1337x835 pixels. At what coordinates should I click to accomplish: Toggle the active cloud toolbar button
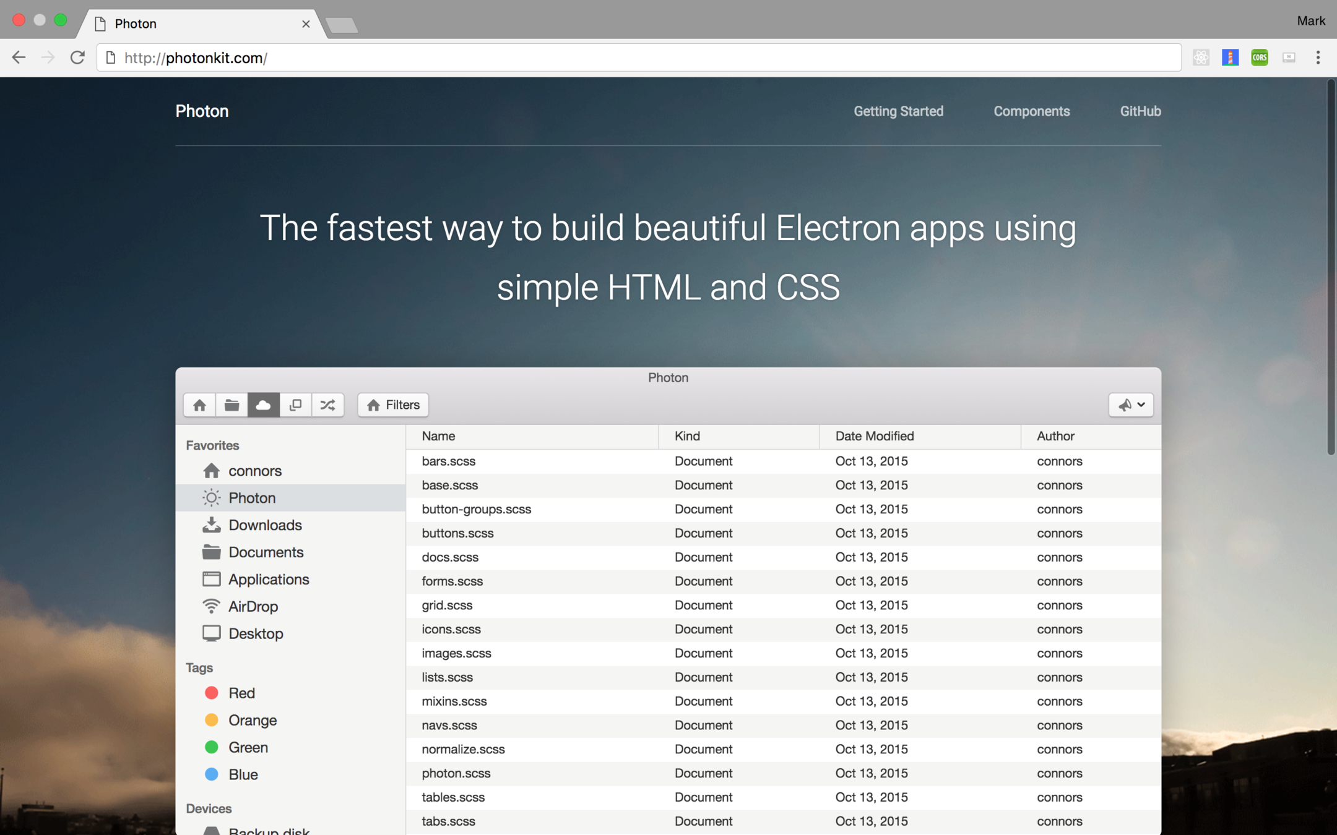(264, 405)
